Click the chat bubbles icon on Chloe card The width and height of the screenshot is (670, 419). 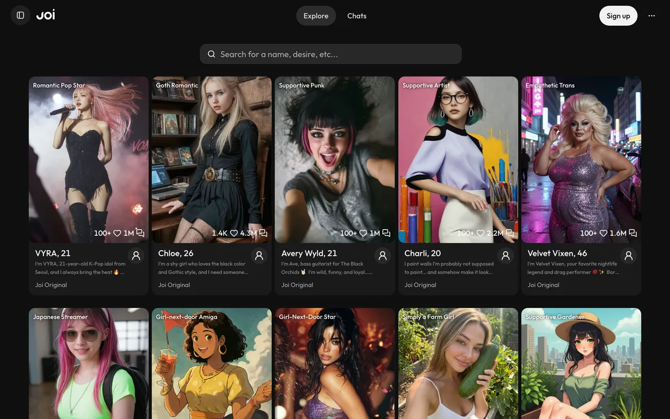[x=263, y=233]
